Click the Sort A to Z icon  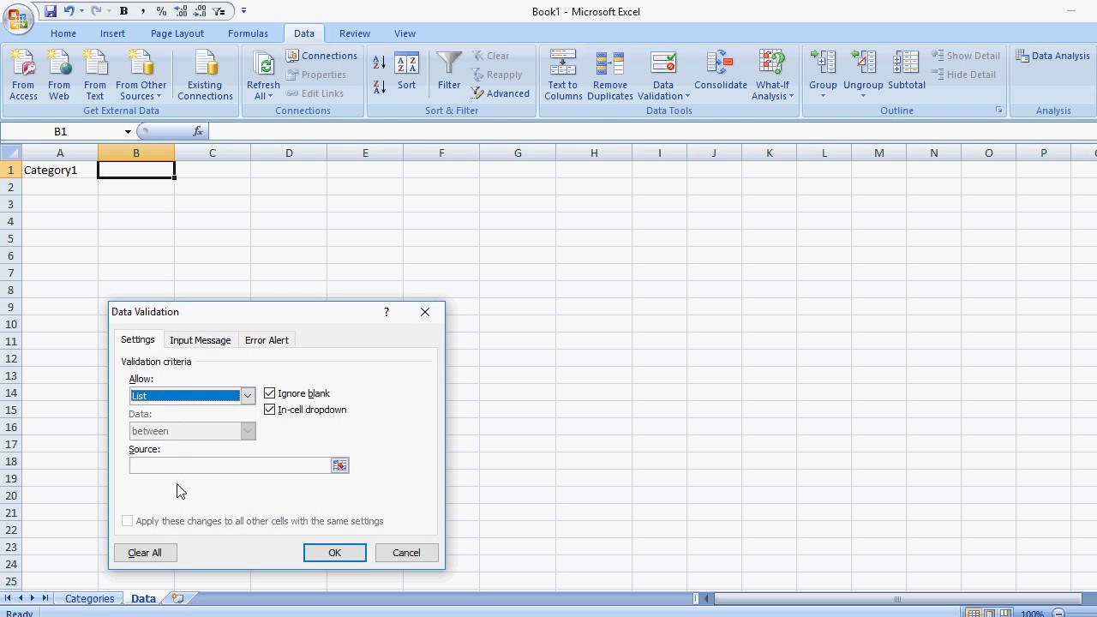380,63
